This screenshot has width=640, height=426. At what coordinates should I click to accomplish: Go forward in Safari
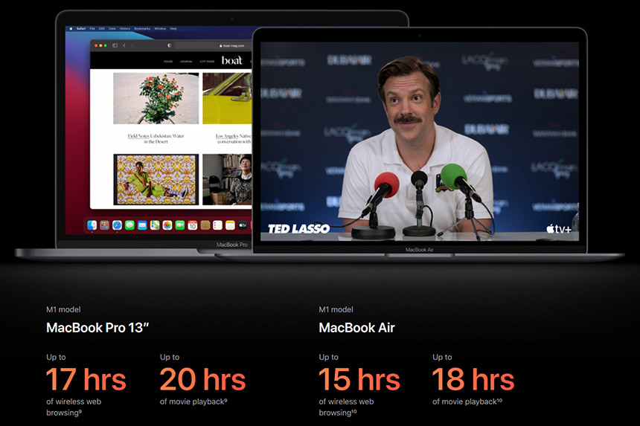132,45
